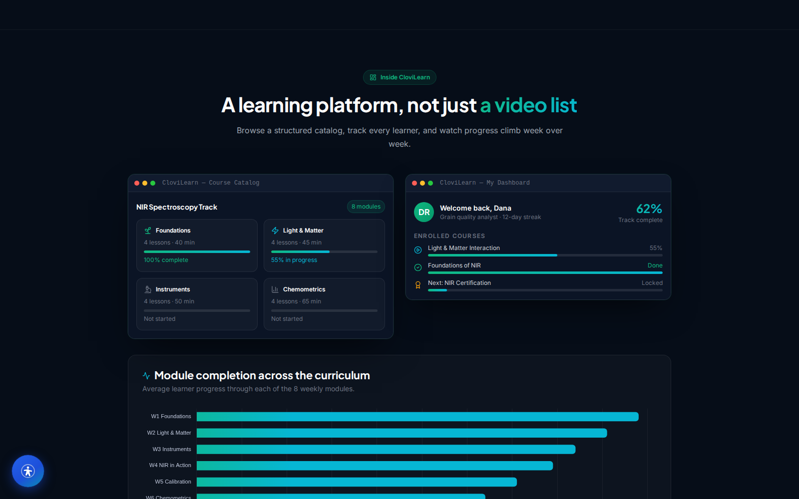The height and width of the screenshot is (499, 799).
Task: Click the W5 Calibration axis label
Action: [173, 482]
